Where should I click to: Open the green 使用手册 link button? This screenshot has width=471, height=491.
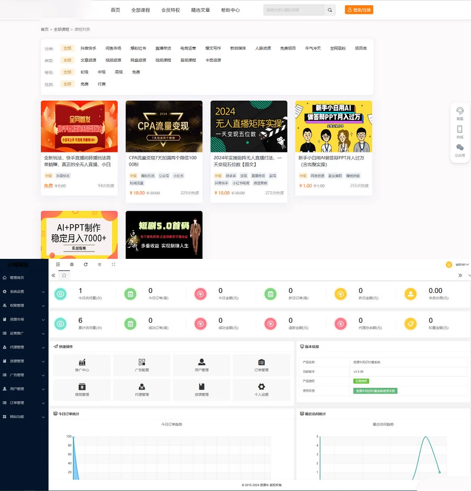pyautogui.click(x=375, y=390)
